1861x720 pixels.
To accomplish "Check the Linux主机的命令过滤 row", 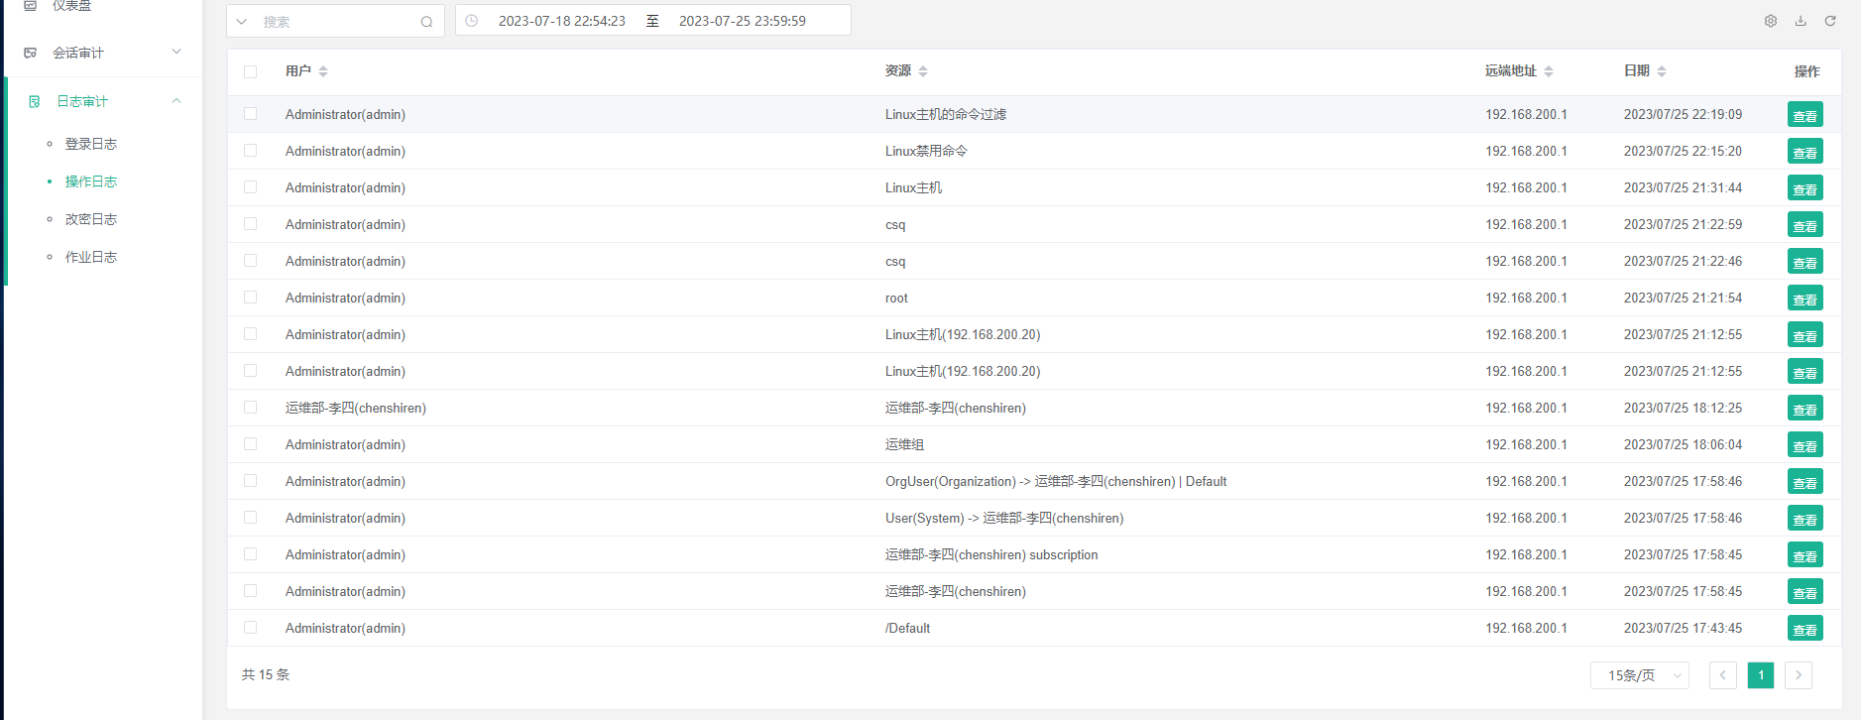I will 250,114.
